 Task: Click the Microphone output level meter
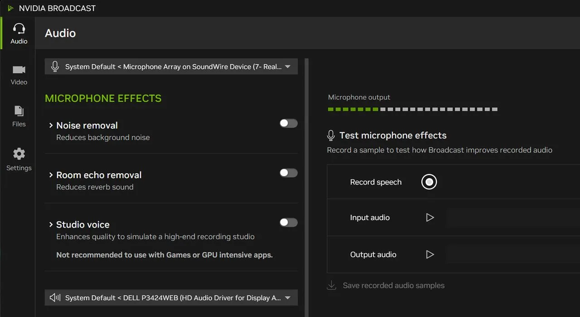click(x=413, y=109)
